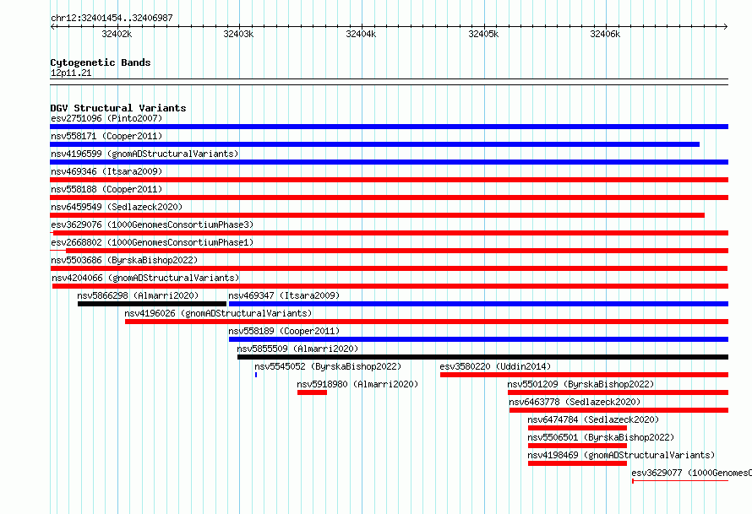752x514 pixels.
Task: Click the 32406k ruler label
Action: point(605,34)
